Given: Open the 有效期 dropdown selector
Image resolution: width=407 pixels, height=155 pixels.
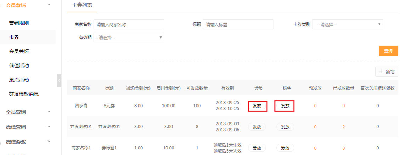Looking at the screenshot, I should 129,38.
